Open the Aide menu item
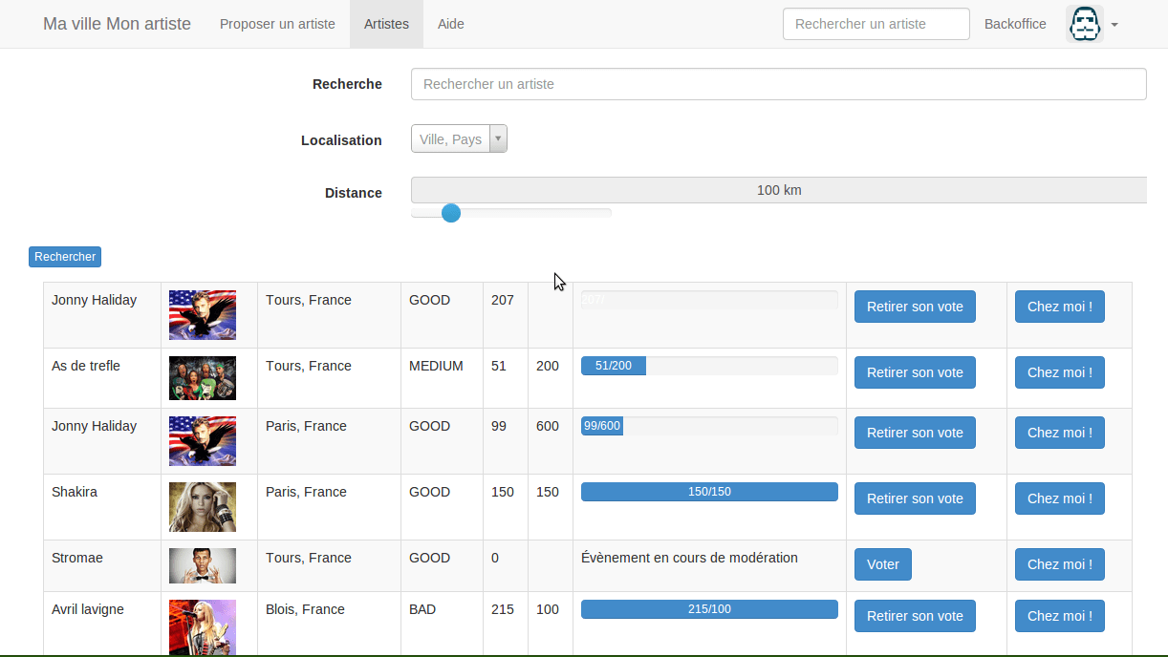Image resolution: width=1168 pixels, height=657 pixels. [x=450, y=24]
